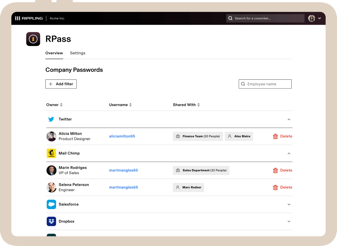Image resolution: width=337 pixels, height=246 pixels.
Task: Click Alicia Milton's avatar photo
Action: pyautogui.click(x=51, y=136)
